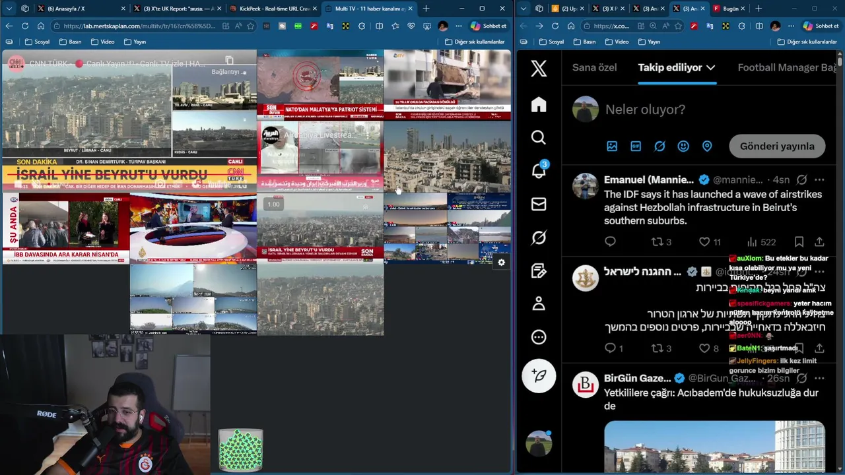Toggle split screen in left browser window
845x475 pixels.
379,26
